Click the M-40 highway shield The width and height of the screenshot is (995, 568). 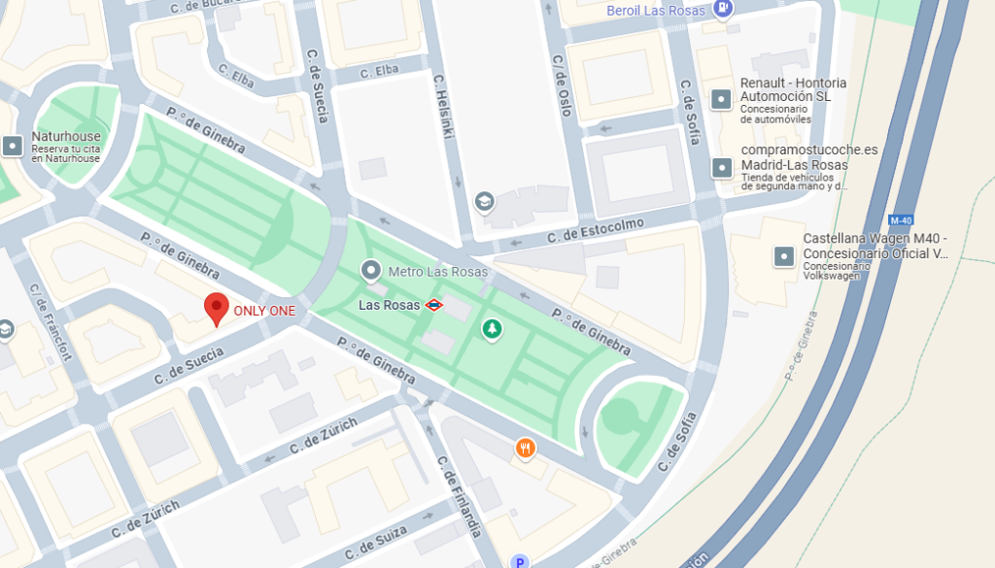901,220
